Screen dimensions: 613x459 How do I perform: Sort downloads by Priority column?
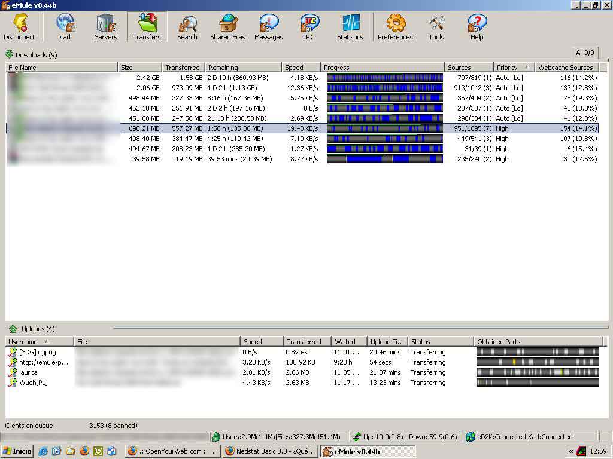click(x=514, y=67)
